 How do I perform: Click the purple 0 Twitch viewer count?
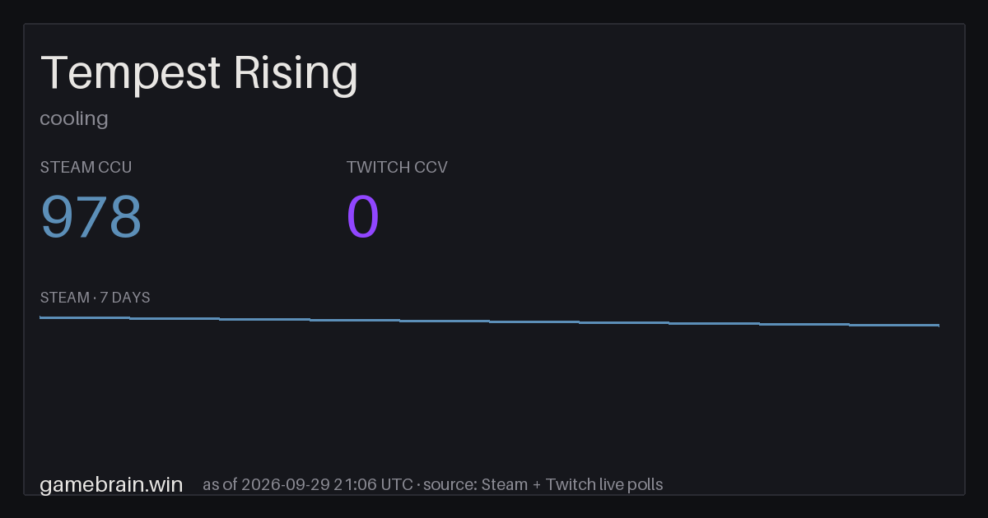(363, 217)
